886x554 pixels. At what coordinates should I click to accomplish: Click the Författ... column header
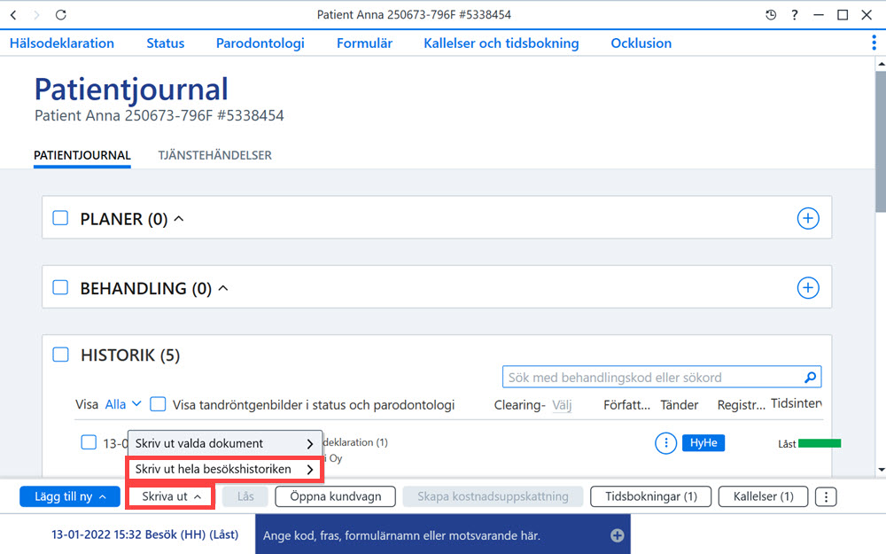point(626,405)
